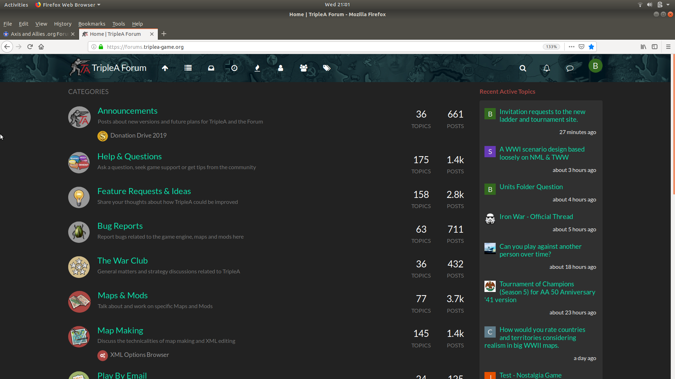Toggle the Firefox sidebar view icon
675x379 pixels.
[x=655, y=47]
